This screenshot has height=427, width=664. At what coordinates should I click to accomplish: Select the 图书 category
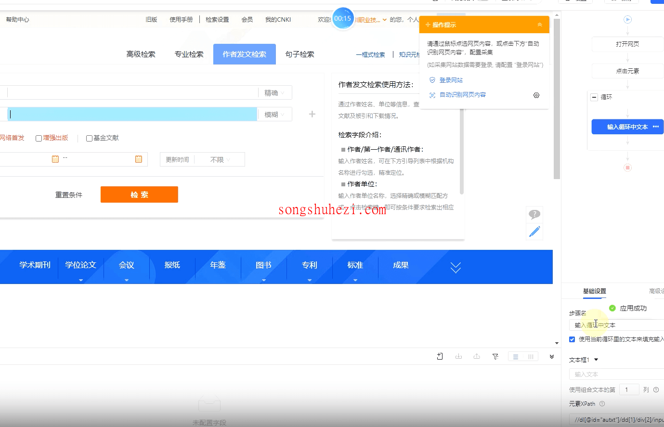pyautogui.click(x=264, y=265)
